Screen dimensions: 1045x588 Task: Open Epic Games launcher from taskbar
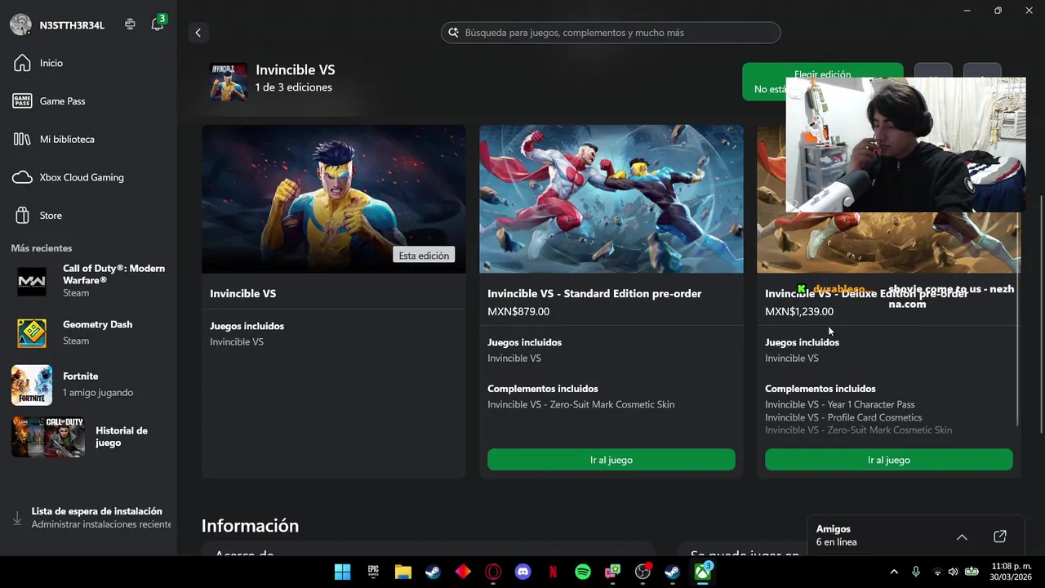click(x=373, y=572)
